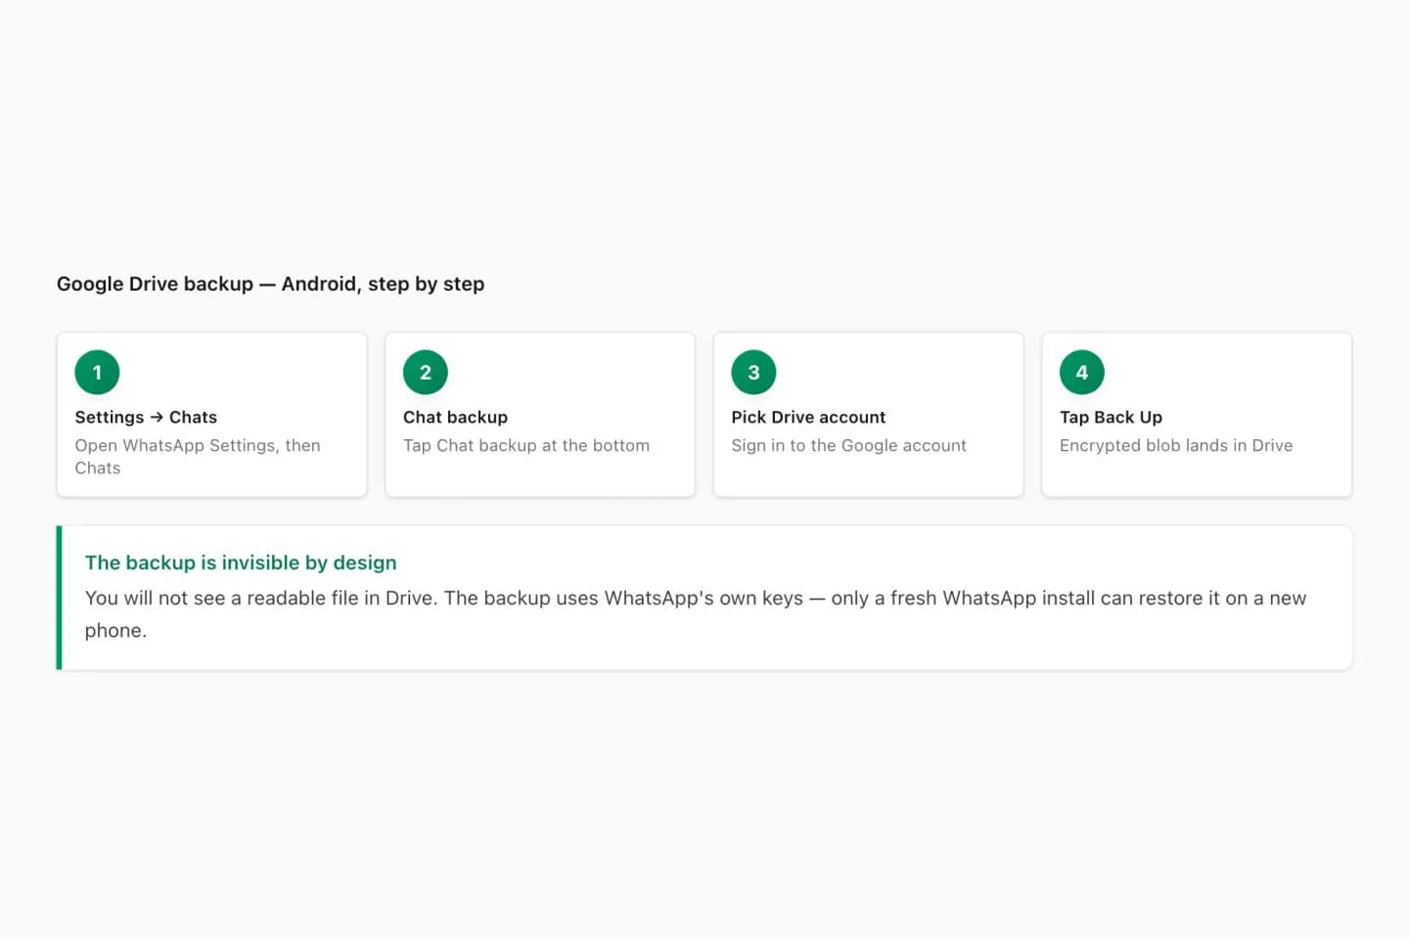Click the 'You will not see a readable file' paragraph
The height and width of the screenshot is (939, 1409).
point(696,613)
